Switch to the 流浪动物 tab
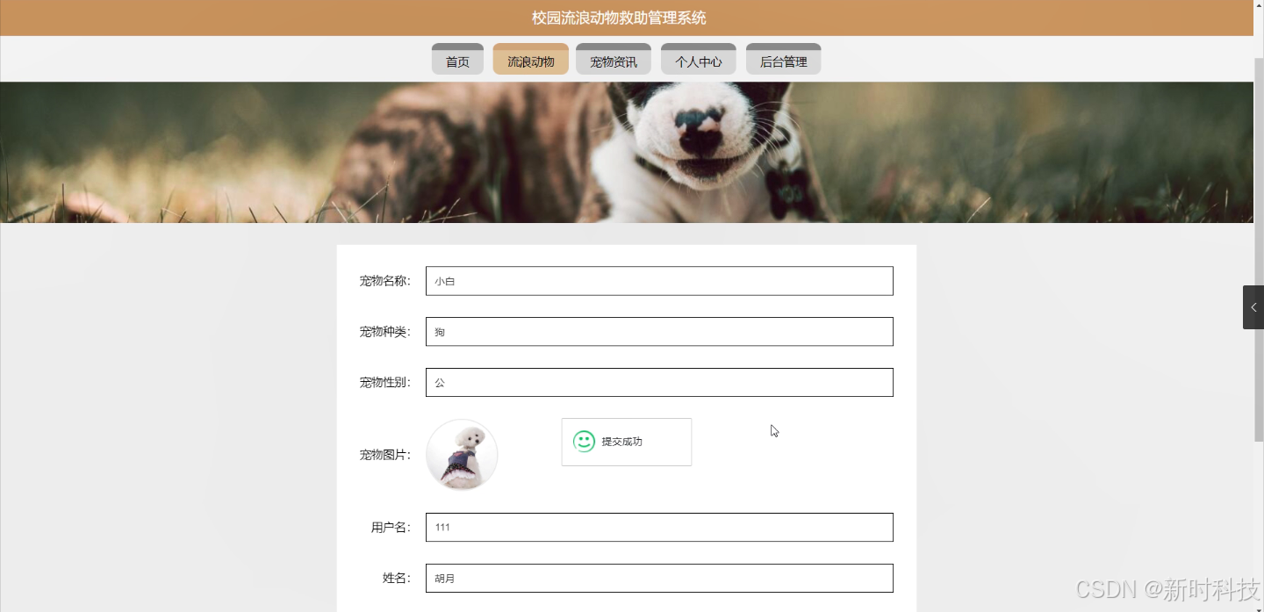This screenshot has height=612, width=1264. (530, 59)
